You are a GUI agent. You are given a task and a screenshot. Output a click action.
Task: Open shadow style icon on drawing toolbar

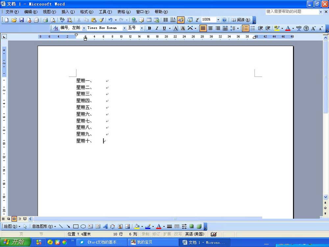191,227
